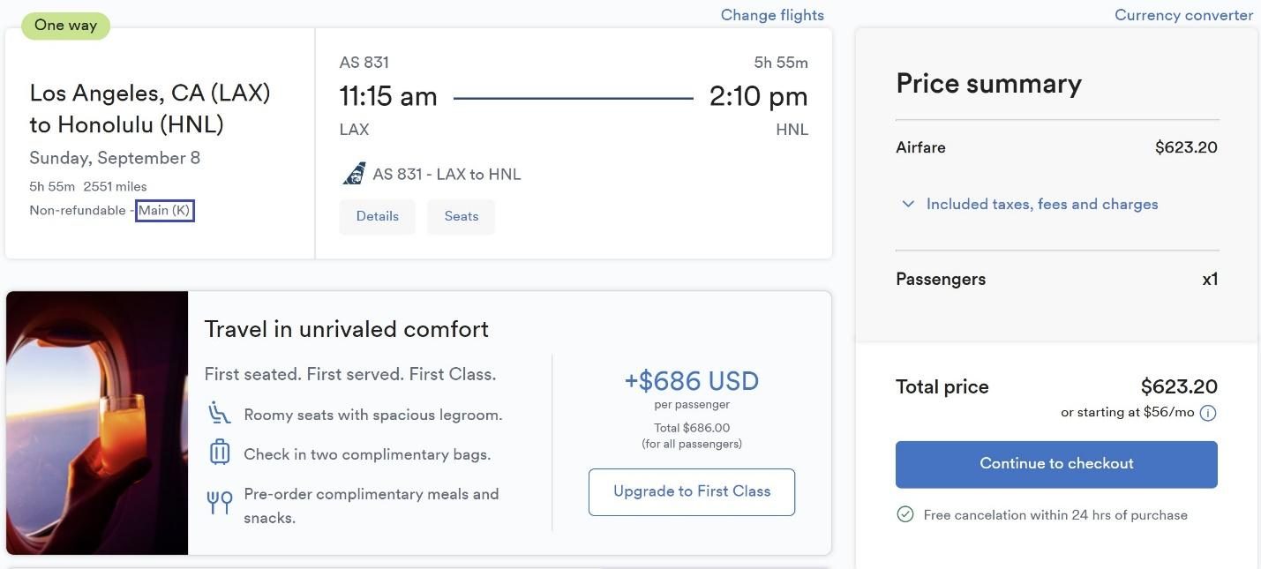Open the Seats selection button
The image size is (1261, 569).
(461, 216)
